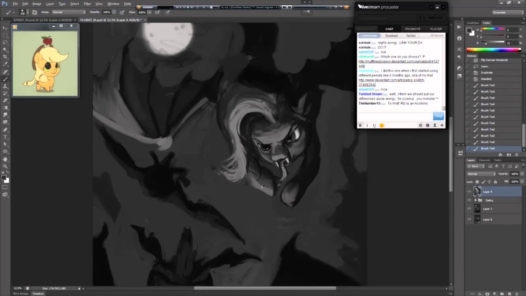Click the color spectrum ramp in Color panel
Screen dimensions: 526x296
(494, 50)
